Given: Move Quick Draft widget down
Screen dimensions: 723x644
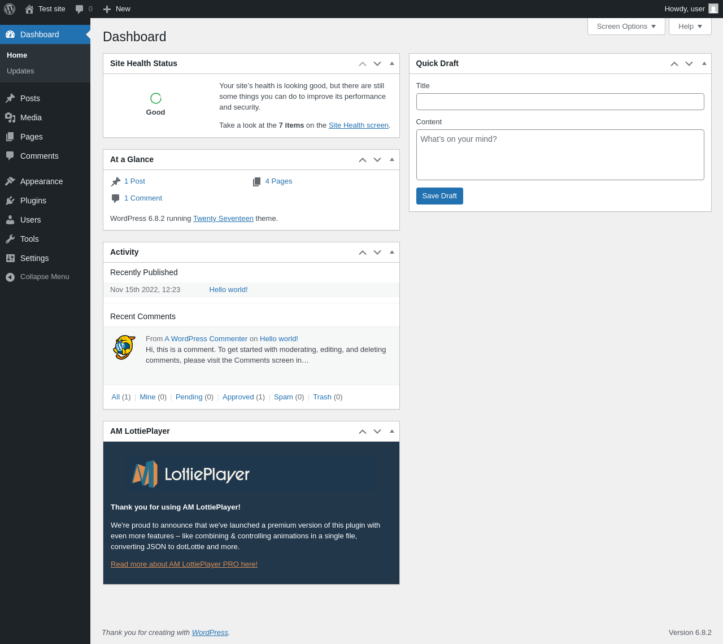Looking at the screenshot, I should pos(689,64).
